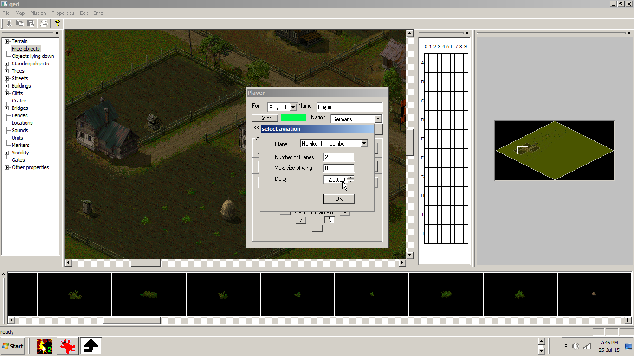
Task: Select the vertical bar direction button
Action: coord(317,228)
